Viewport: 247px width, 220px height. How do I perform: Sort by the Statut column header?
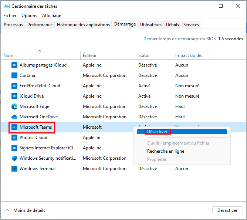tap(155, 55)
